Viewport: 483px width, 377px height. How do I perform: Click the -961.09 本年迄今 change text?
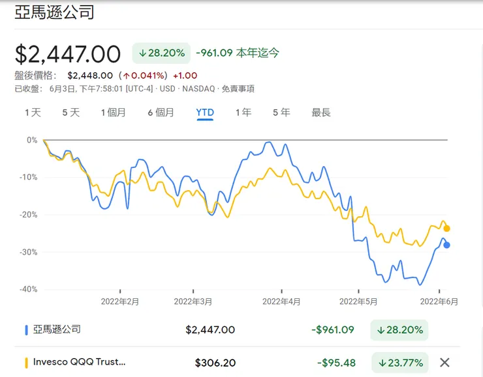click(238, 53)
